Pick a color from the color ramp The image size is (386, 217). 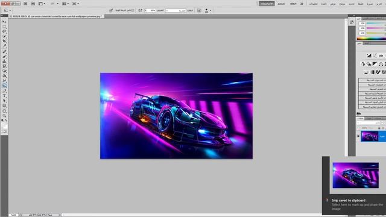[x=372, y=39]
